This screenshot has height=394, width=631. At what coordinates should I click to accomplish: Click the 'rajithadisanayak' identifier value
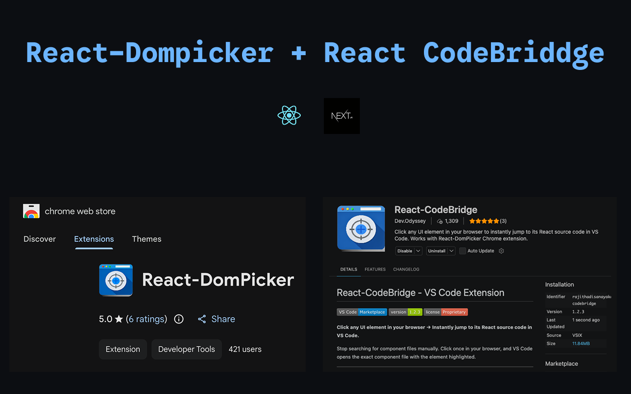click(592, 297)
